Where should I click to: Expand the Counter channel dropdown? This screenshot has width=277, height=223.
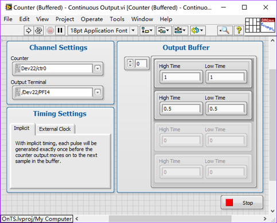(x=97, y=68)
